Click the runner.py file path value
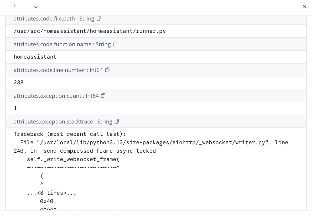The height and width of the screenshot is (216, 312). tap(90, 31)
